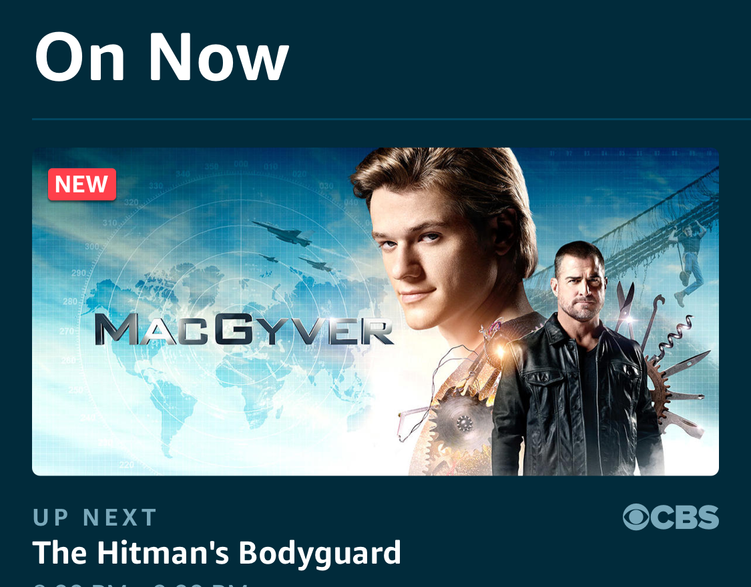Select the On Now heading
751x587 pixels.
click(x=162, y=57)
